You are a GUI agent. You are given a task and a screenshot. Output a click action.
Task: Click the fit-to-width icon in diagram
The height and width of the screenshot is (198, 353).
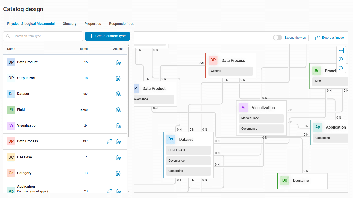click(341, 51)
